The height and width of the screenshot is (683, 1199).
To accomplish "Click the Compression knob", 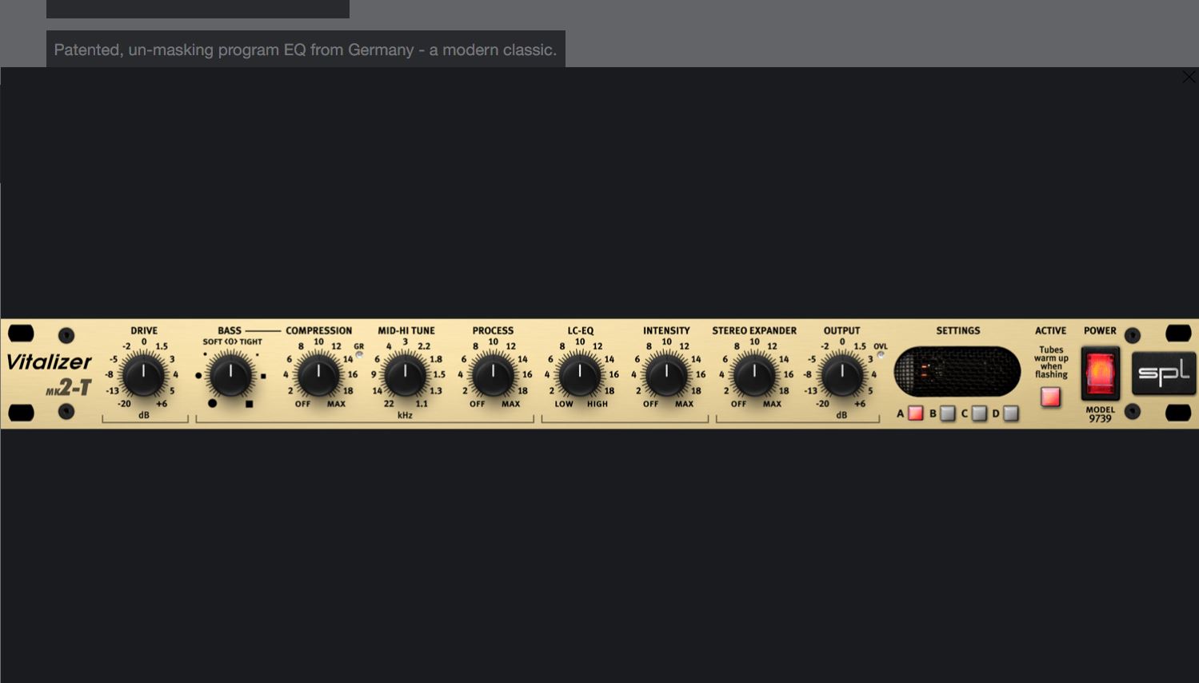I will pos(318,375).
